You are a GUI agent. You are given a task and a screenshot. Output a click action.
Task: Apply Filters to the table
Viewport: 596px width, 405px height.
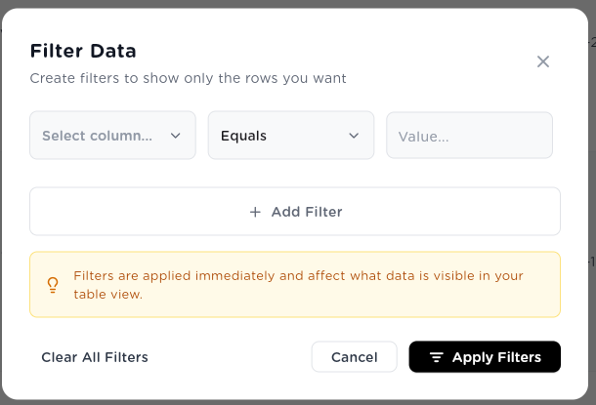485,357
